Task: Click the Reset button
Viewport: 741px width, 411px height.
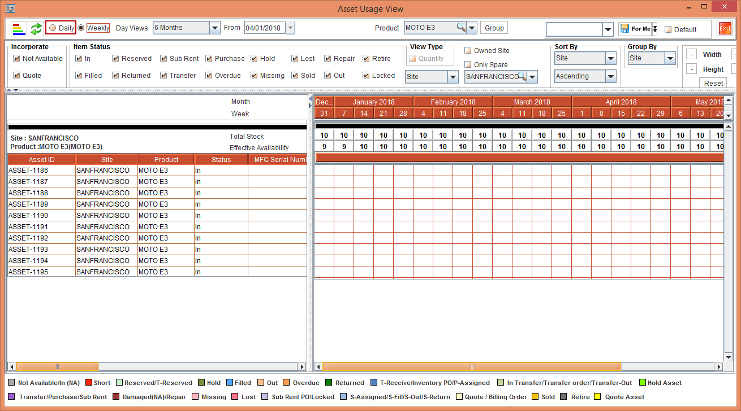Action: tap(713, 83)
